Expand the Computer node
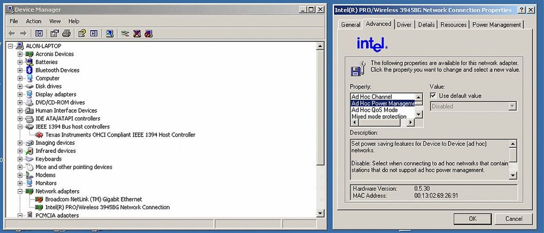The width and height of the screenshot is (544, 233). (20, 78)
